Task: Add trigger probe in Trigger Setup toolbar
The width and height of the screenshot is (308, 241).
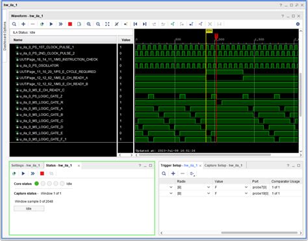Action: (x=173, y=173)
